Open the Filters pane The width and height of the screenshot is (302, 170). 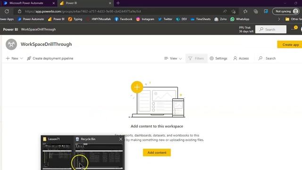coord(196,59)
